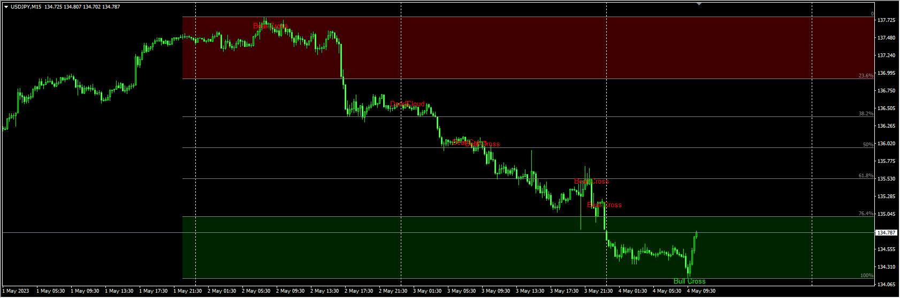Click the USDJPY,M15 symbol title
Image resolution: width=900 pixels, height=298 pixels.
point(26,7)
